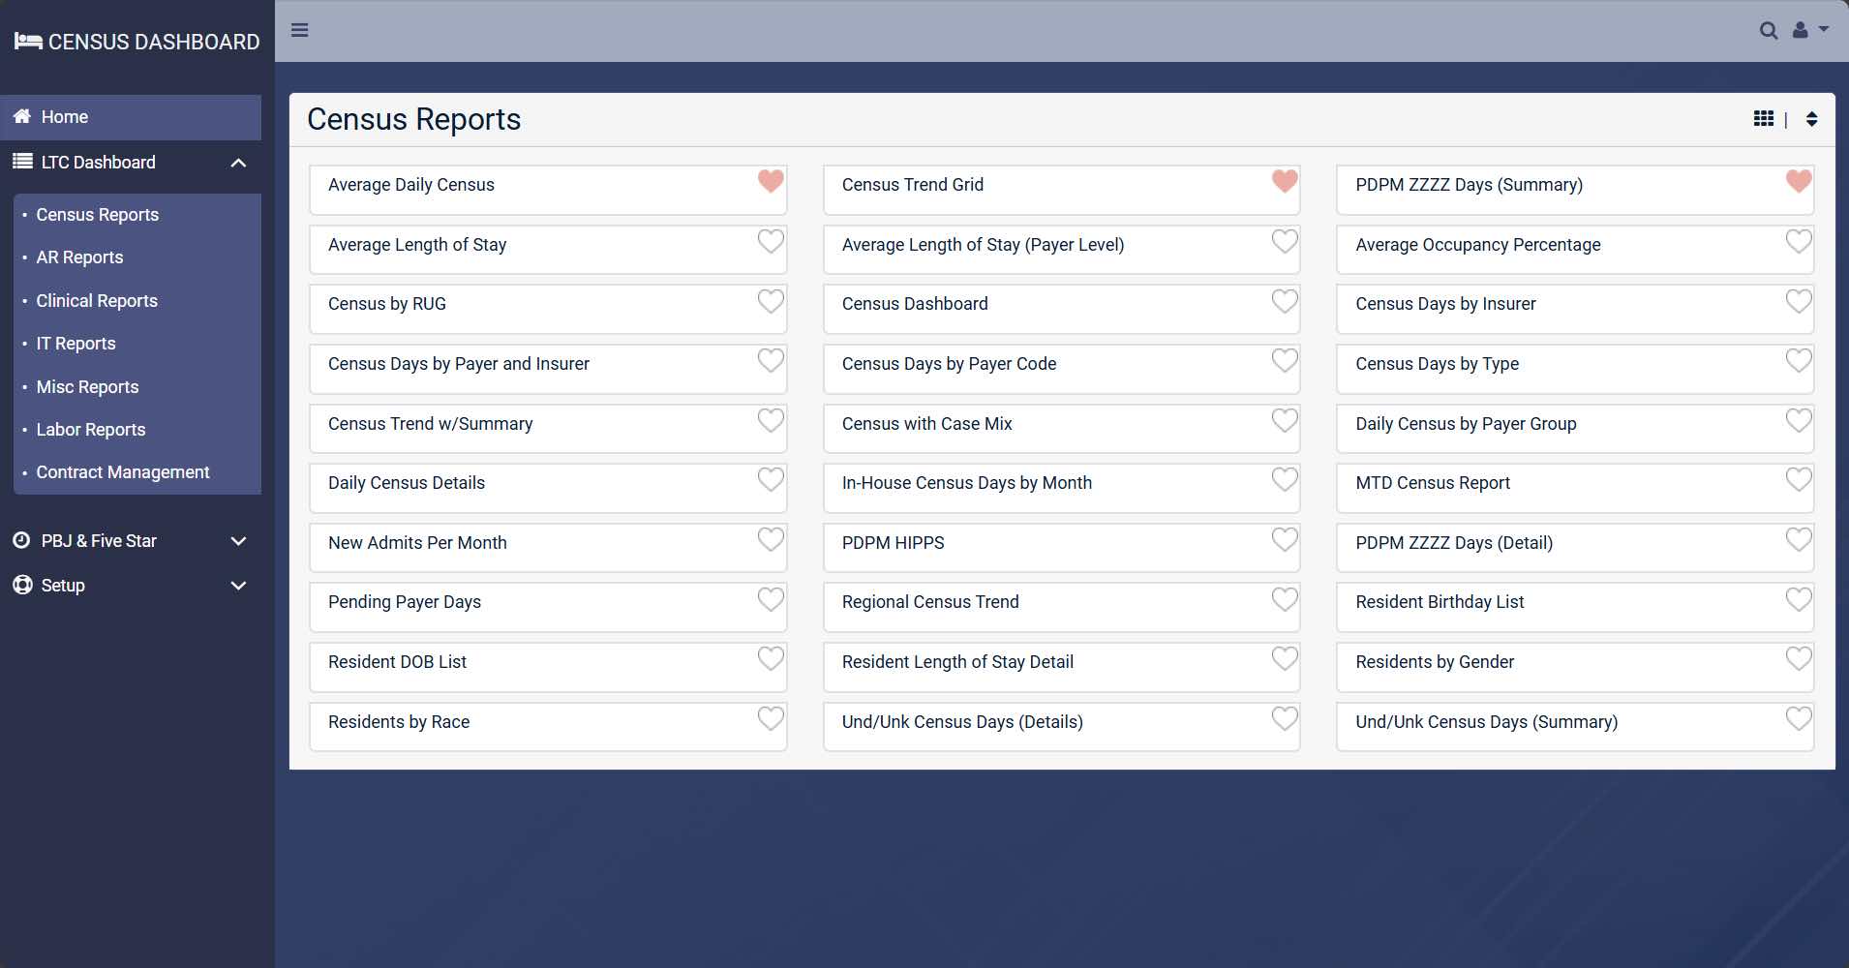The width and height of the screenshot is (1849, 968).
Task: Click the PBJ & Five Star clock icon
Action: pos(21,540)
